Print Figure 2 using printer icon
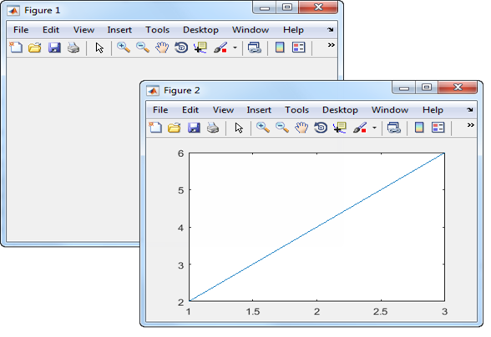 (x=213, y=128)
